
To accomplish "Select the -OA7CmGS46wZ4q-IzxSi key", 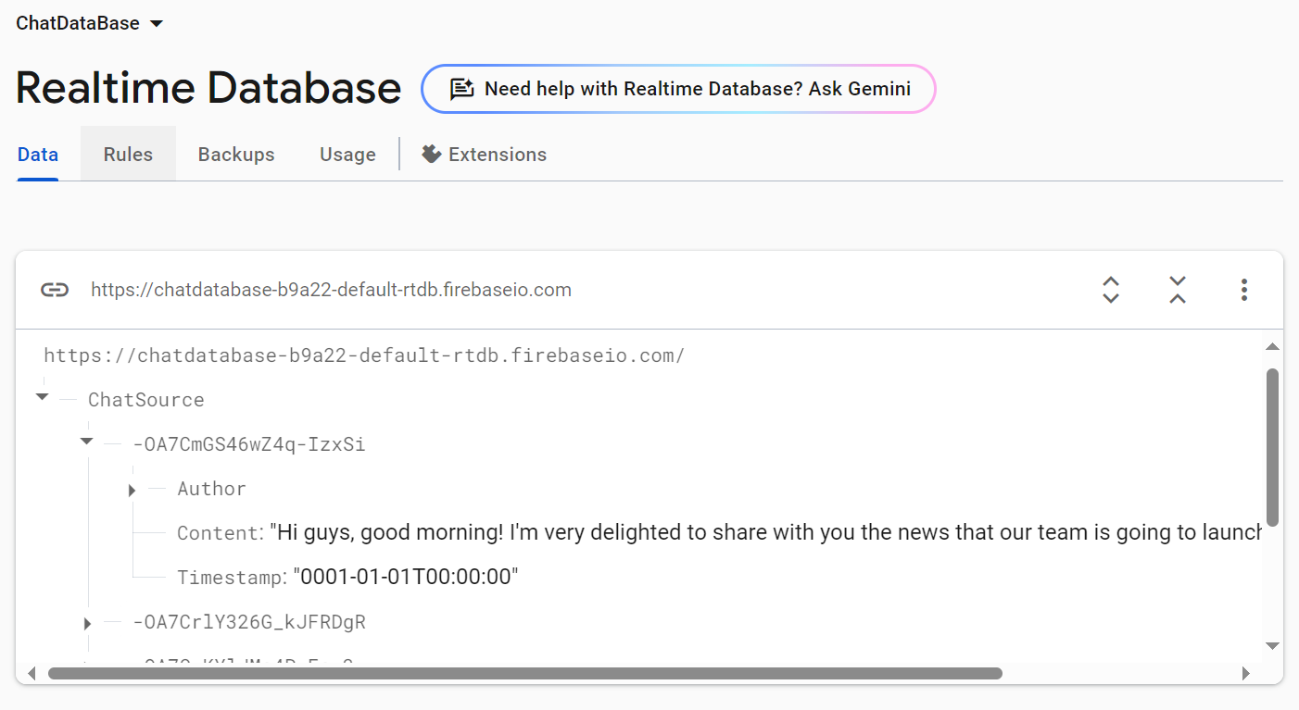I will [x=249, y=444].
